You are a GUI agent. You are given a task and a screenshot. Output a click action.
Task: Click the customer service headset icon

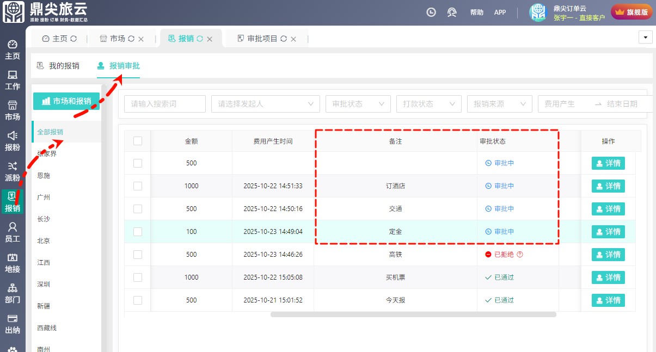pyautogui.click(x=451, y=12)
